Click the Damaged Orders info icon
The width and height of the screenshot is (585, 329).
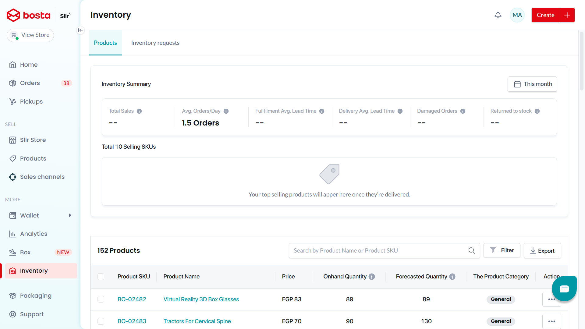tap(463, 111)
